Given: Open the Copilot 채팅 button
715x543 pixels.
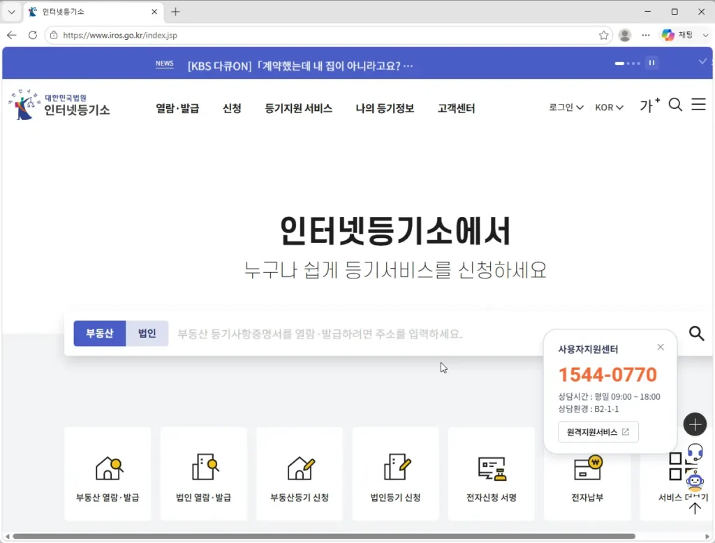Looking at the screenshot, I should (677, 35).
